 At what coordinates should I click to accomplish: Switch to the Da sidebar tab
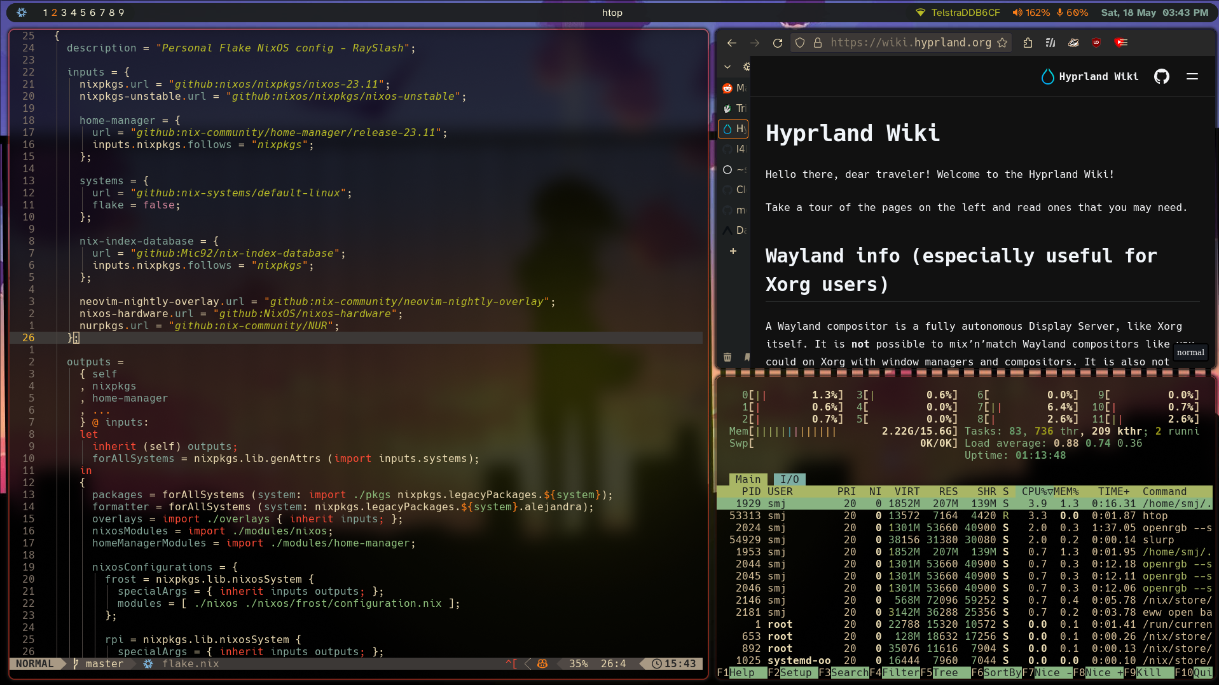pos(733,230)
